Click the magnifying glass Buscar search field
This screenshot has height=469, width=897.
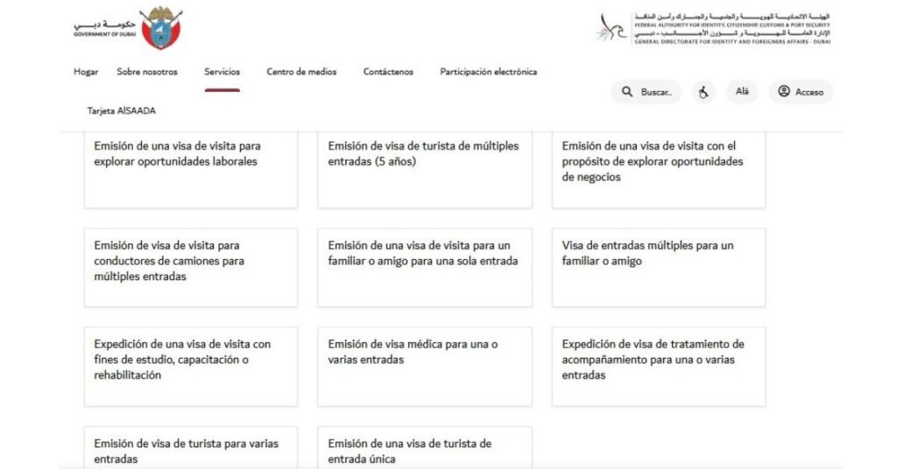coord(646,92)
